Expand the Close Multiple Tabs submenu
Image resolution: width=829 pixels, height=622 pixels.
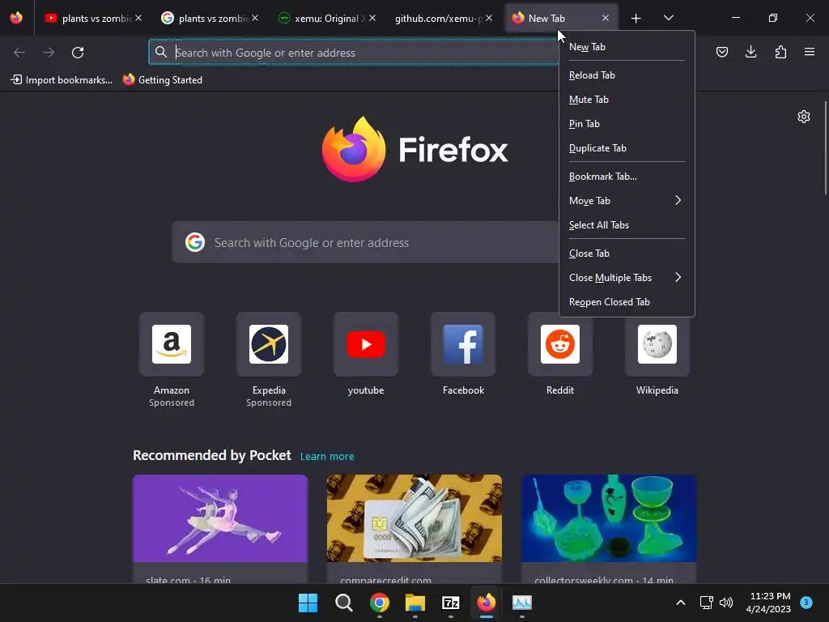tap(627, 278)
